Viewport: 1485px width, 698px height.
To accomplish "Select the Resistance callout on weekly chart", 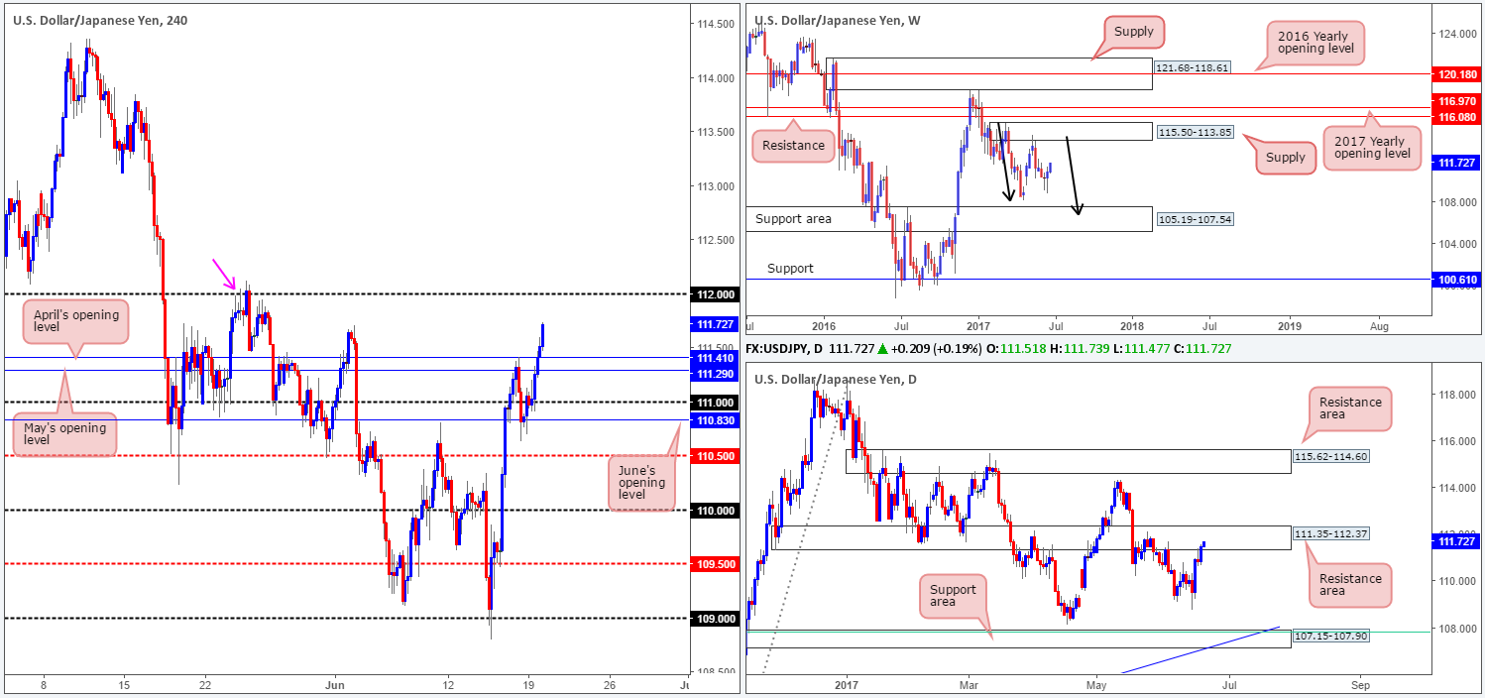I will point(793,145).
